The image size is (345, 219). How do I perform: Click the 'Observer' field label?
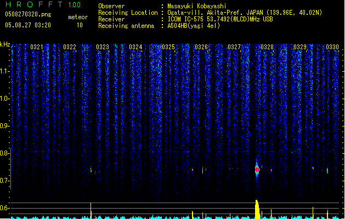coord(111,6)
